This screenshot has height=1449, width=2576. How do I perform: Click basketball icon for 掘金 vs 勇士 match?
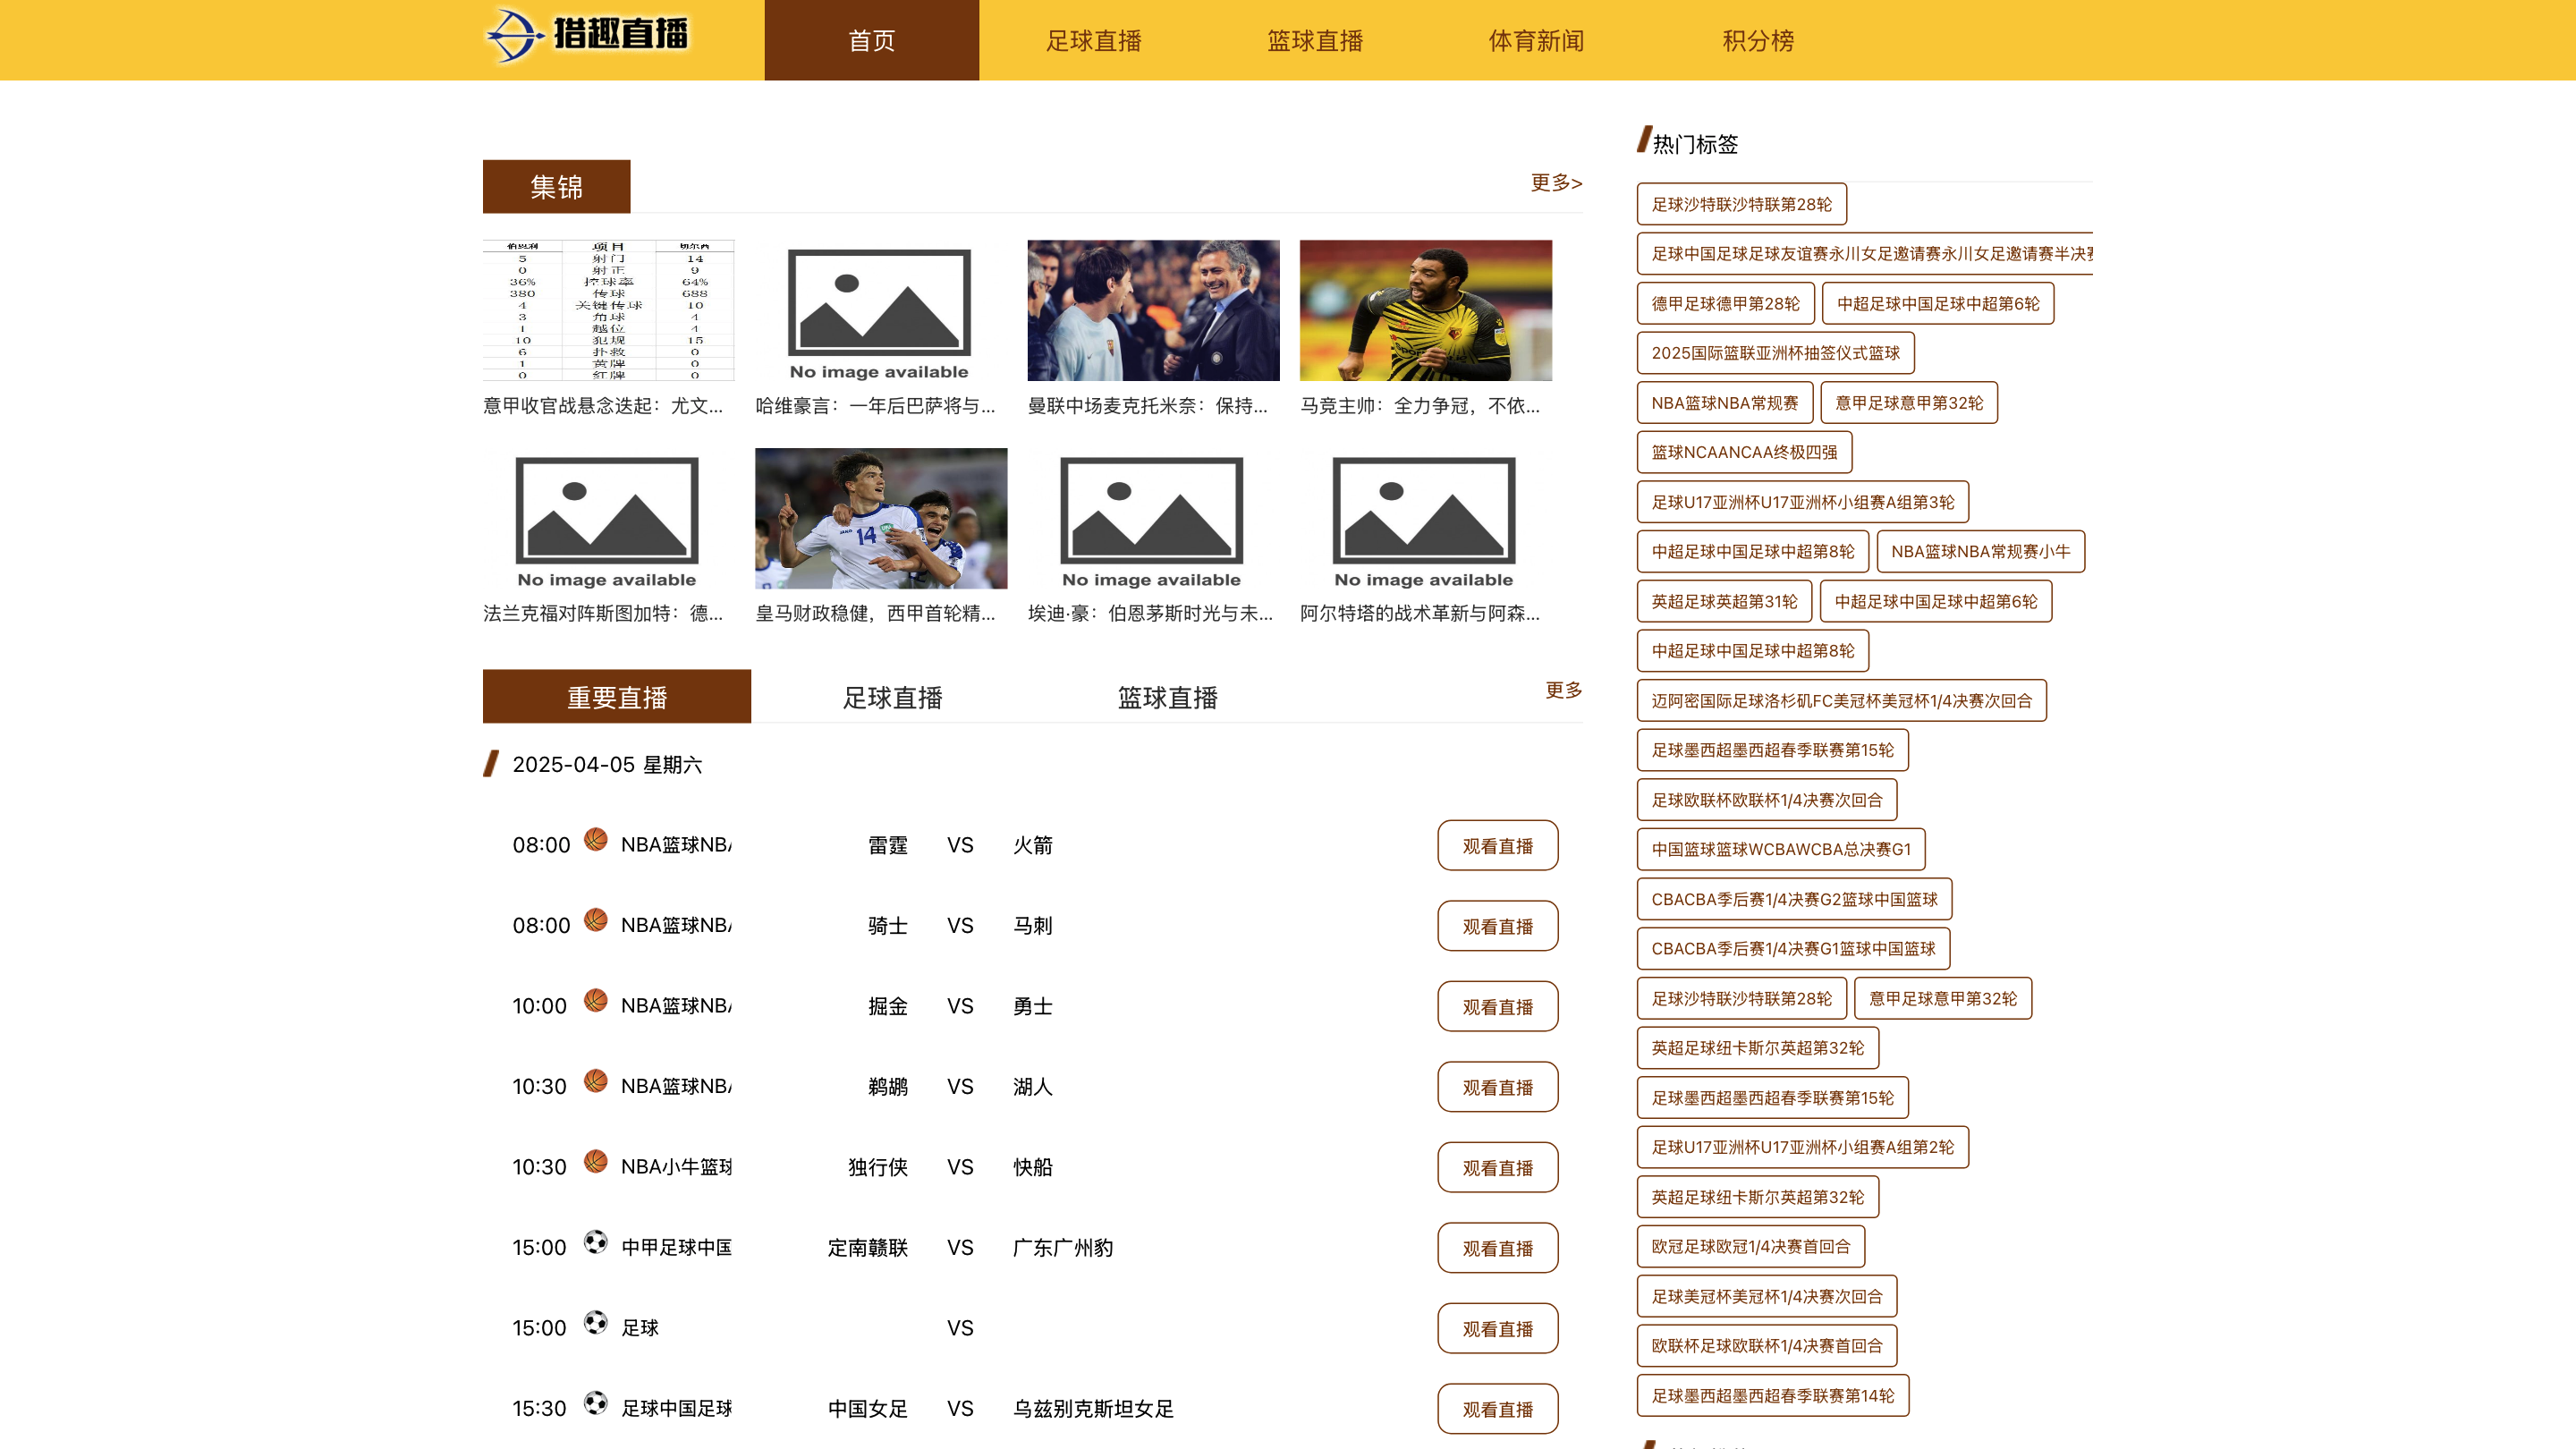point(596,1001)
